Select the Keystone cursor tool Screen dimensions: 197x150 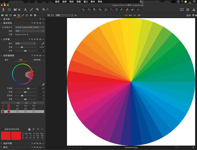[111, 10]
